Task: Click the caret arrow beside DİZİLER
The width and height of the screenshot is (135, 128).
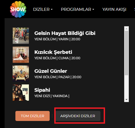Action: 52,9
